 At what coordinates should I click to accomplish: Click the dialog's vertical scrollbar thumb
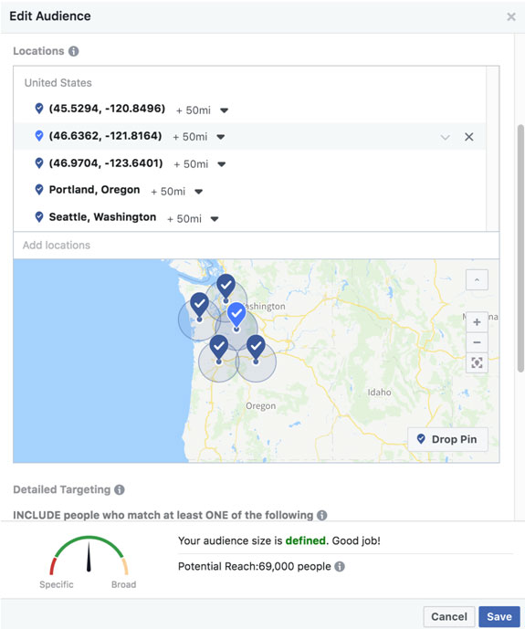tap(520, 248)
